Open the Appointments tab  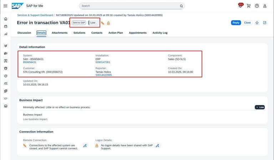tap(138, 33)
